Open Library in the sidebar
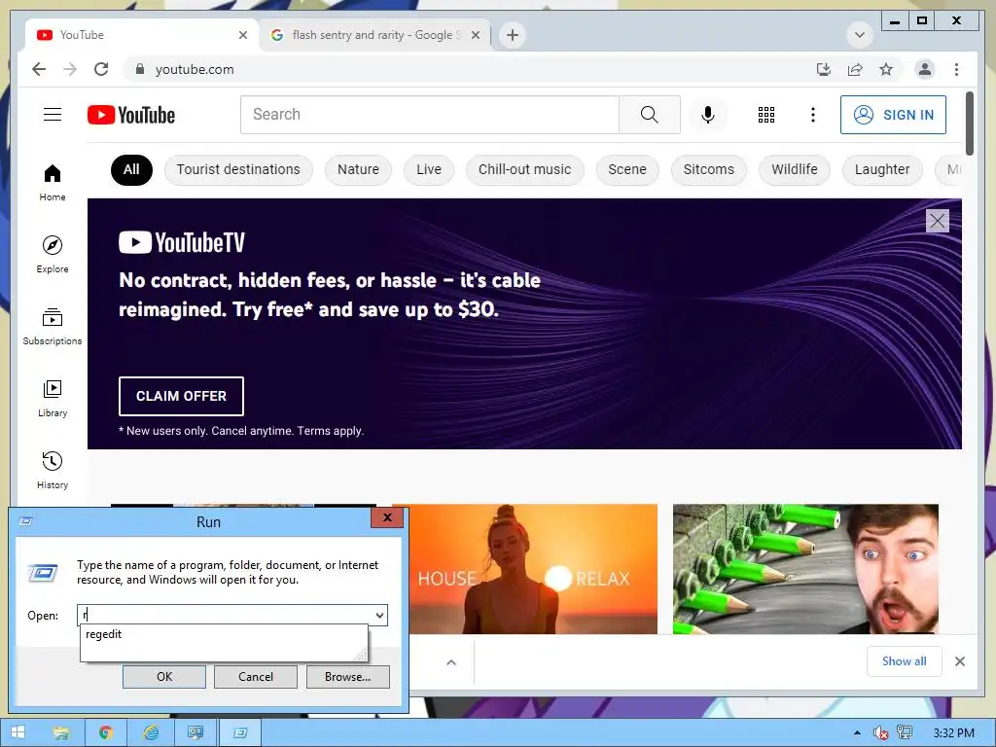The width and height of the screenshot is (996, 747). coord(53,398)
